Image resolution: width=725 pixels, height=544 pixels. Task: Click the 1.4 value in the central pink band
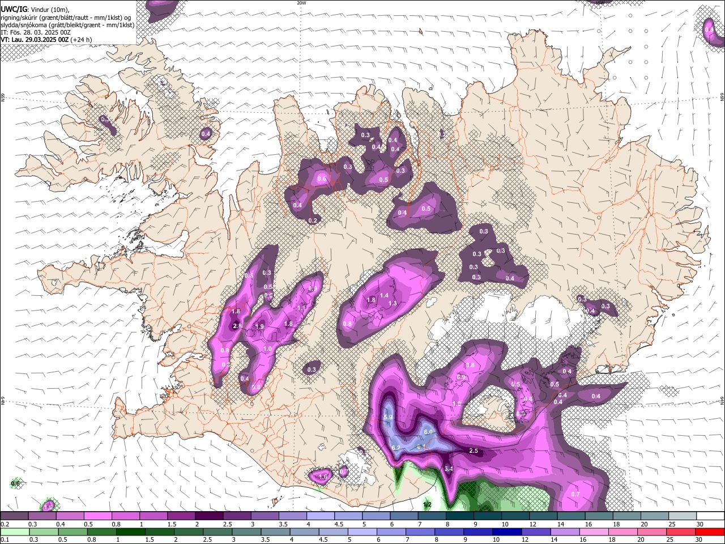[384, 295]
